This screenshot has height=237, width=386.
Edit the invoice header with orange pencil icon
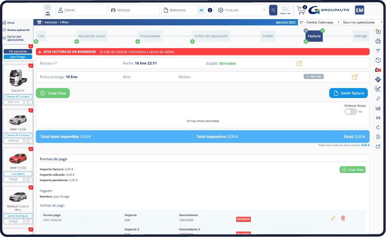pos(300,63)
